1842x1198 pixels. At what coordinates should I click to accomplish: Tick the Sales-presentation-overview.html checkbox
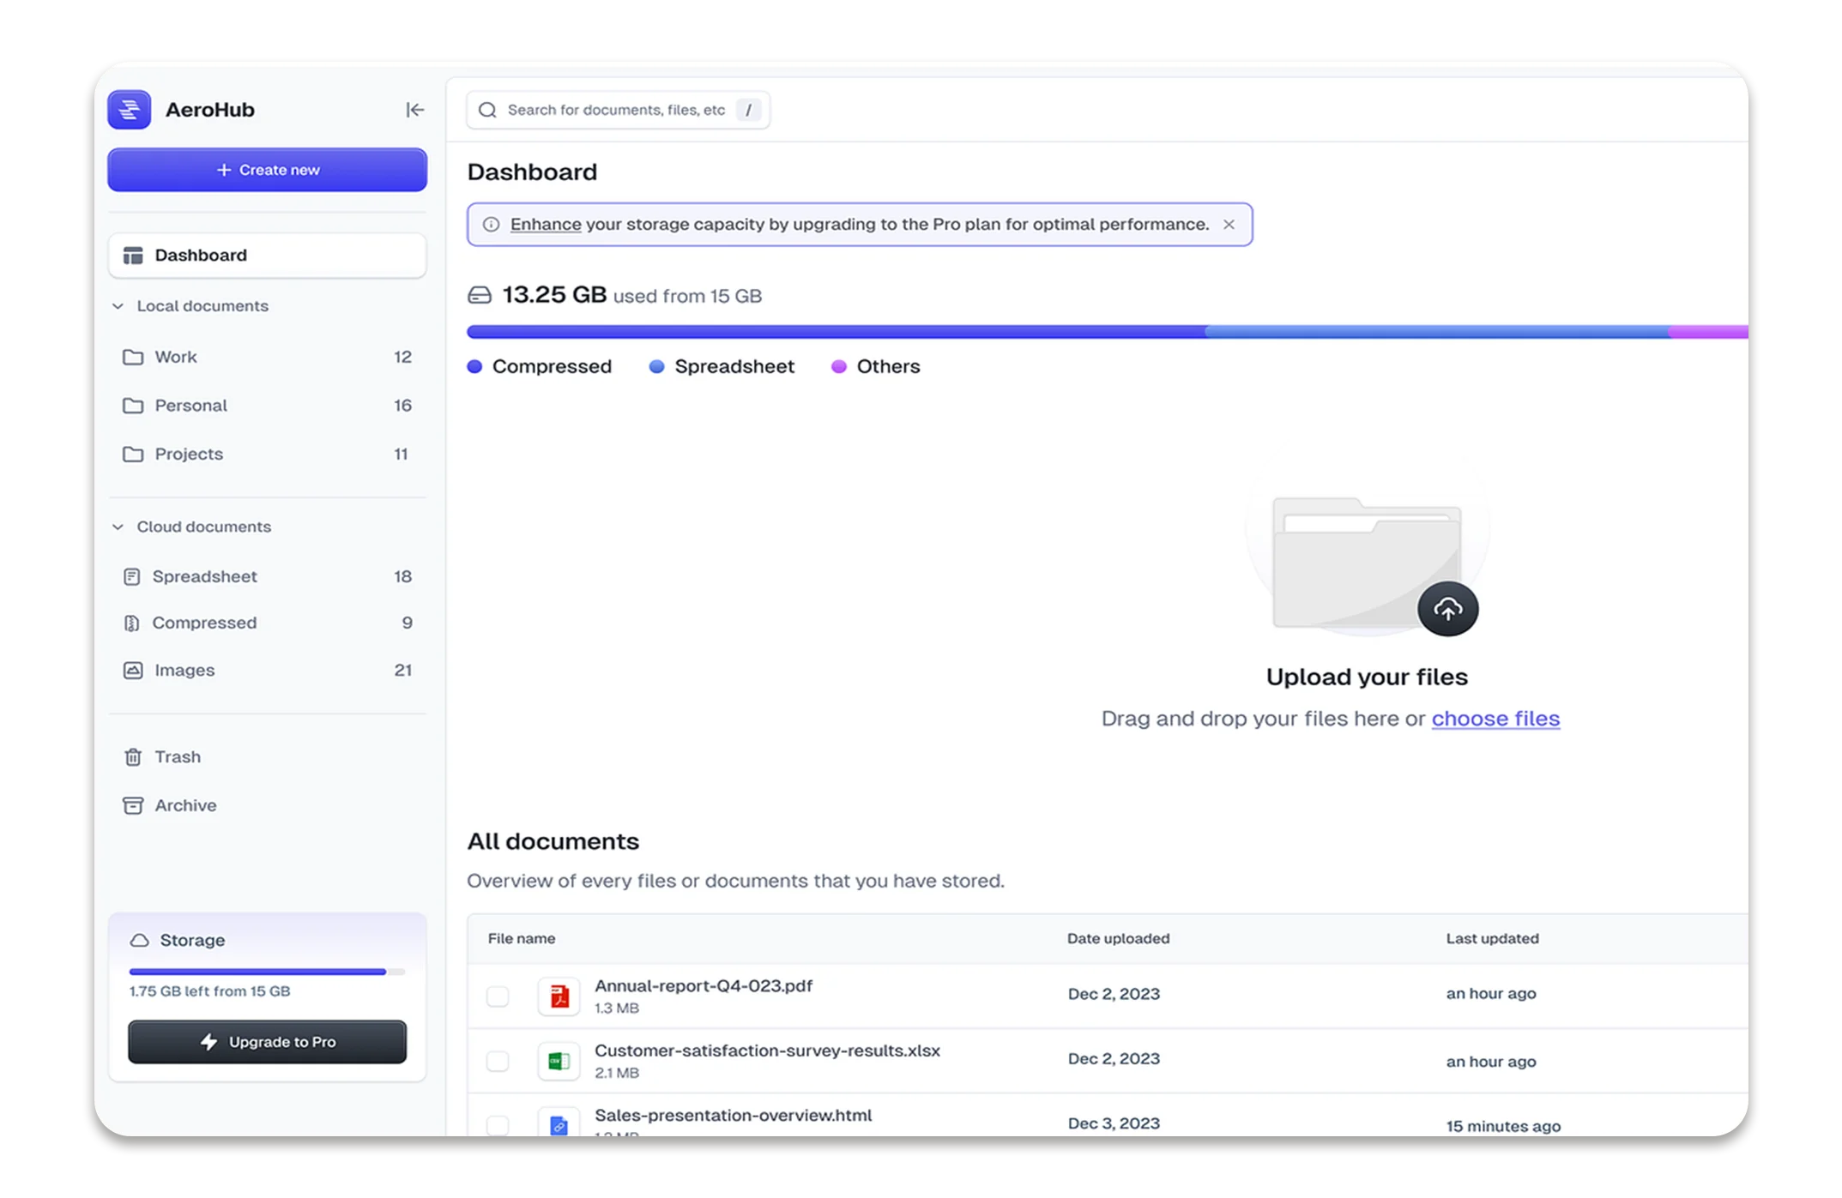click(498, 1123)
